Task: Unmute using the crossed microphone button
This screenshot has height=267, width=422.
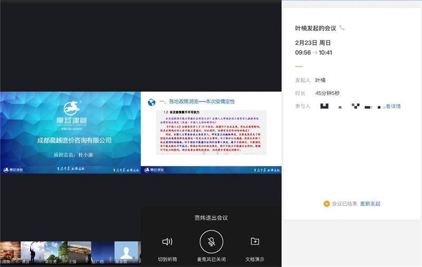Action: [x=211, y=242]
